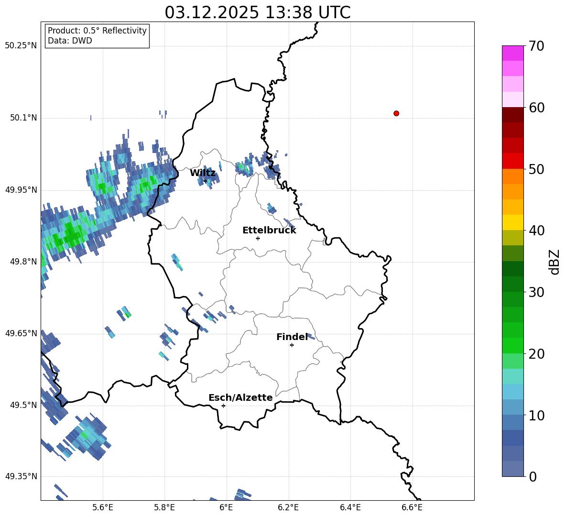Click the Esch/Alzette city label

click(240, 397)
